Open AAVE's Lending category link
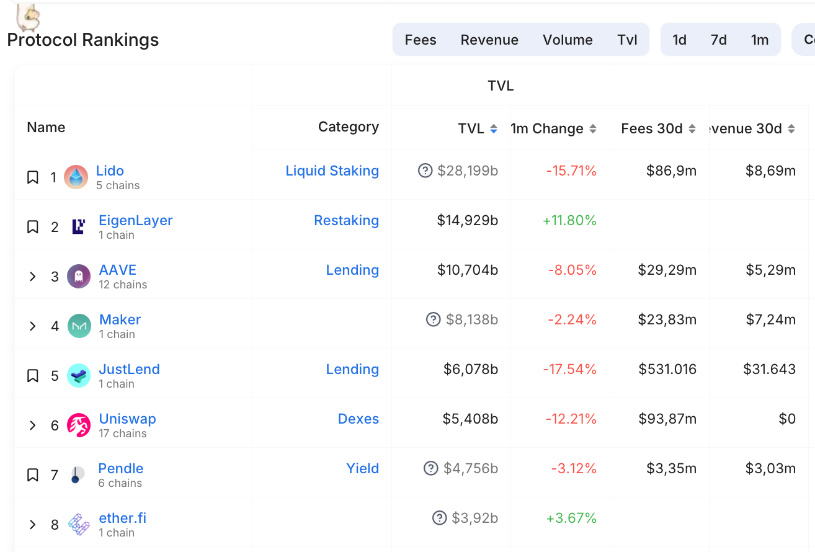This screenshot has height=552, width=815. tap(353, 270)
